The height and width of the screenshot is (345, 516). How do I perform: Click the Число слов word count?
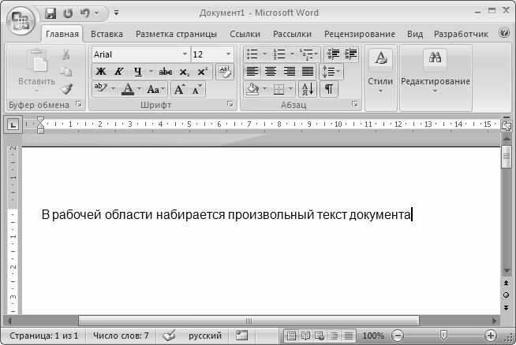click(120, 336)
